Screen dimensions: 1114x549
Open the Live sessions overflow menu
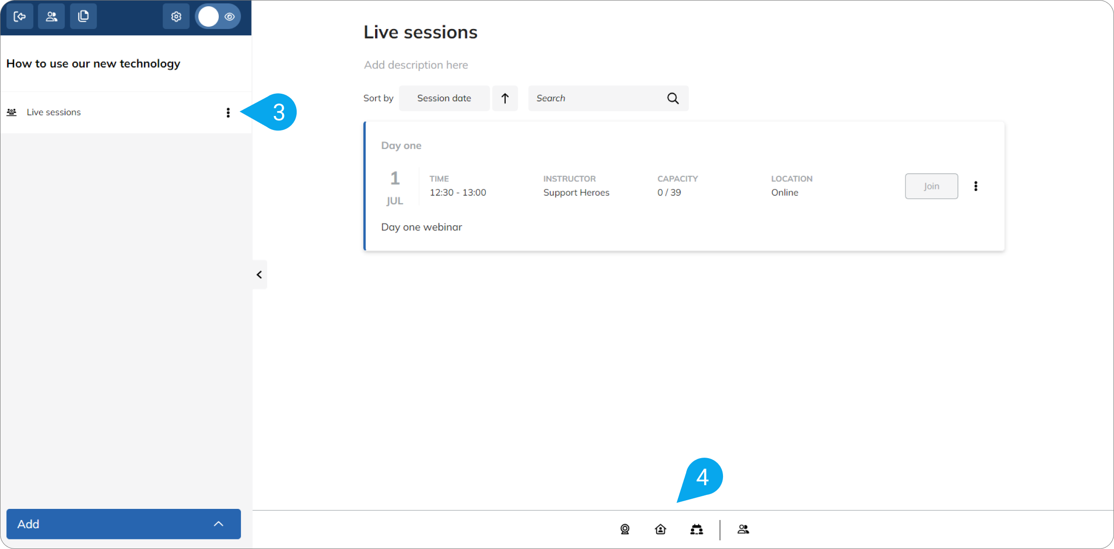[x=228, y=112]
